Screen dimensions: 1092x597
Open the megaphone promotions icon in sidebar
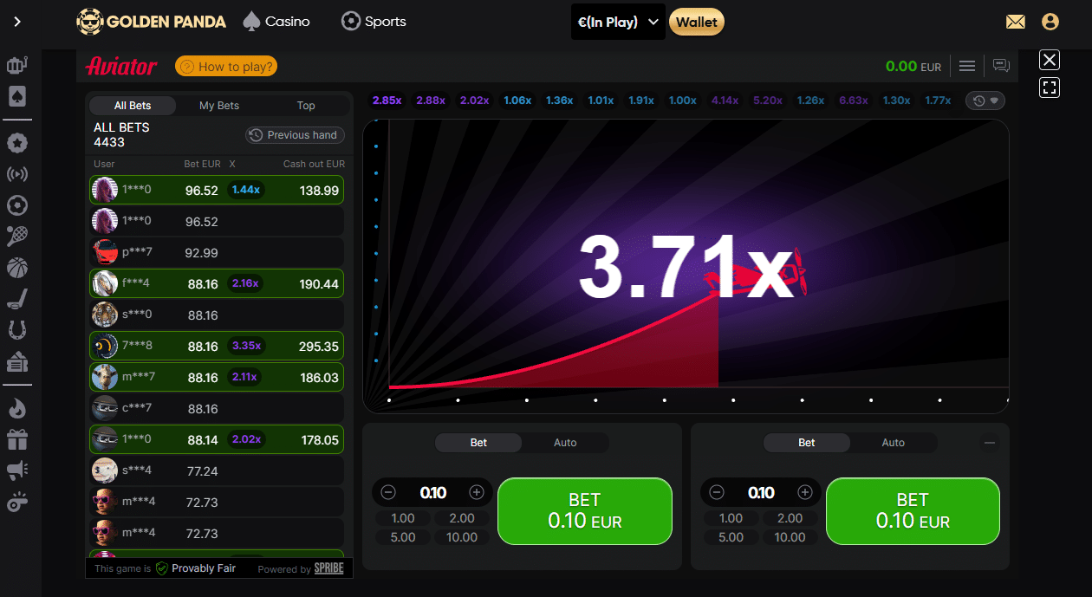17,470
